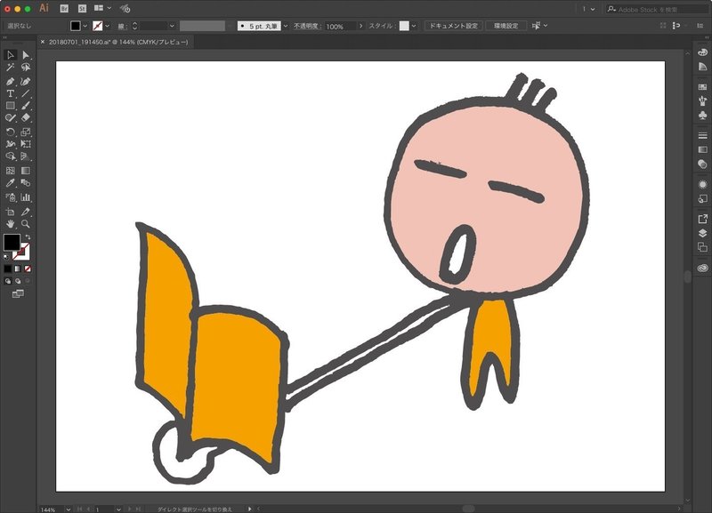Set paint mode to Color
This screenshot has height=513, width=712.
[x=8, y=269]
